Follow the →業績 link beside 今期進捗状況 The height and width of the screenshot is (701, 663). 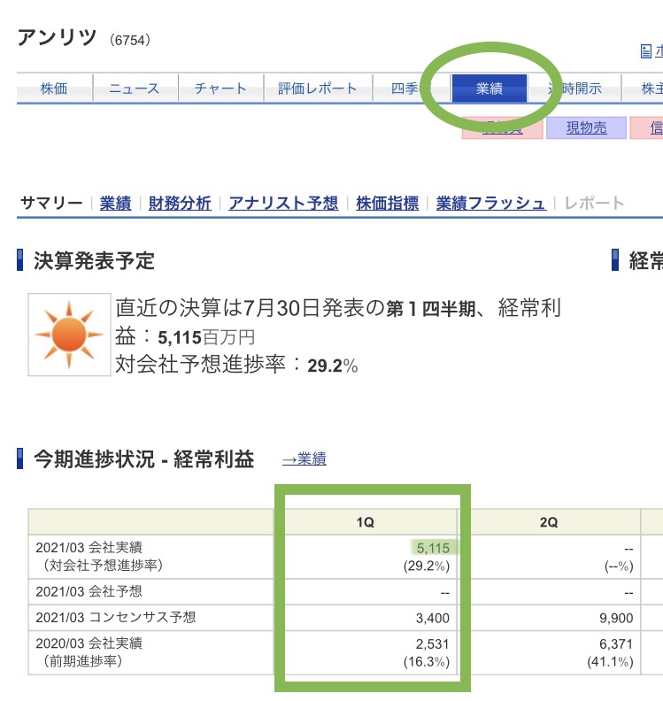coord(304,459)
